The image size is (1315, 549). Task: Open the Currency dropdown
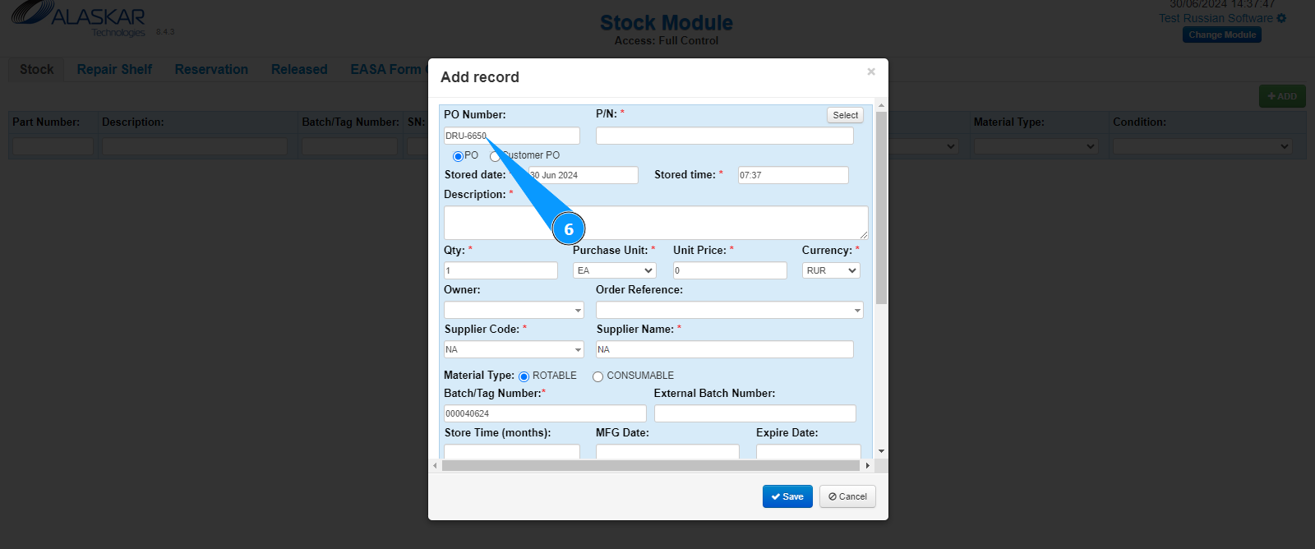pyautogui.click(x=830, y=270)
